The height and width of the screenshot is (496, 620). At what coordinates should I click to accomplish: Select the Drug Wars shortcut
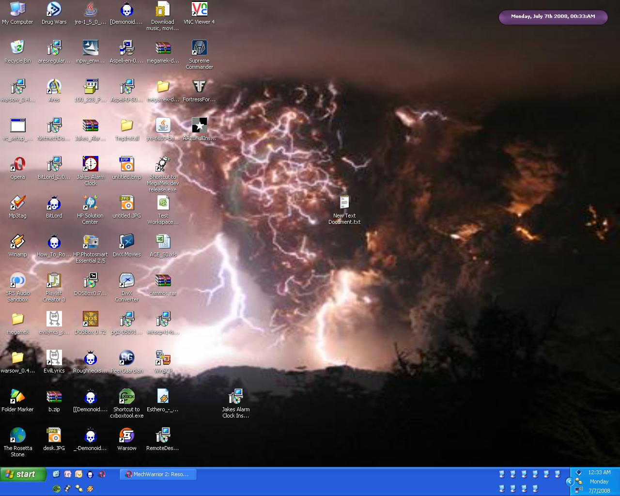click(x=54, y=10)
